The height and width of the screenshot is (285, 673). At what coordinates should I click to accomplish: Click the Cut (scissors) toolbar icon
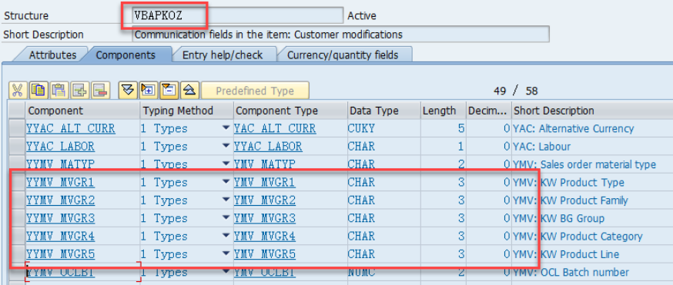coord(18,91)
